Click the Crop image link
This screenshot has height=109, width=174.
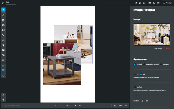[158, 49]
